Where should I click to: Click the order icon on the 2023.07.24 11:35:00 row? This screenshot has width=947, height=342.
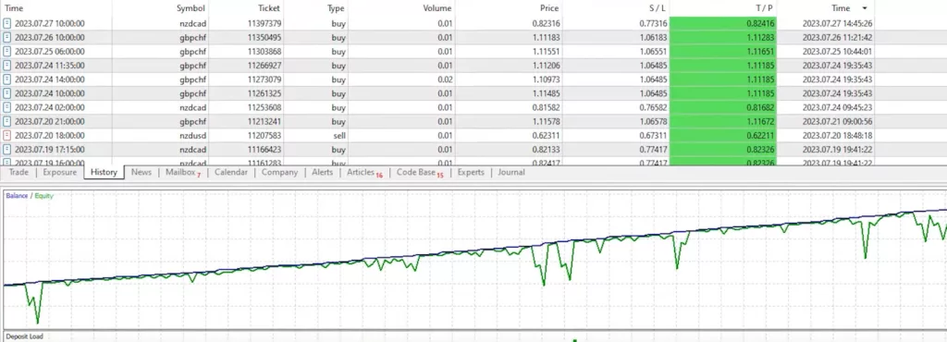(7, 66)
